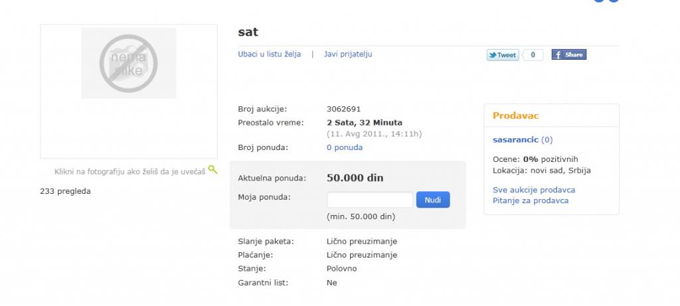Click the magnifier icon below the photo
The height and width of the screenshot is (306, 680).
coord(212,169)
